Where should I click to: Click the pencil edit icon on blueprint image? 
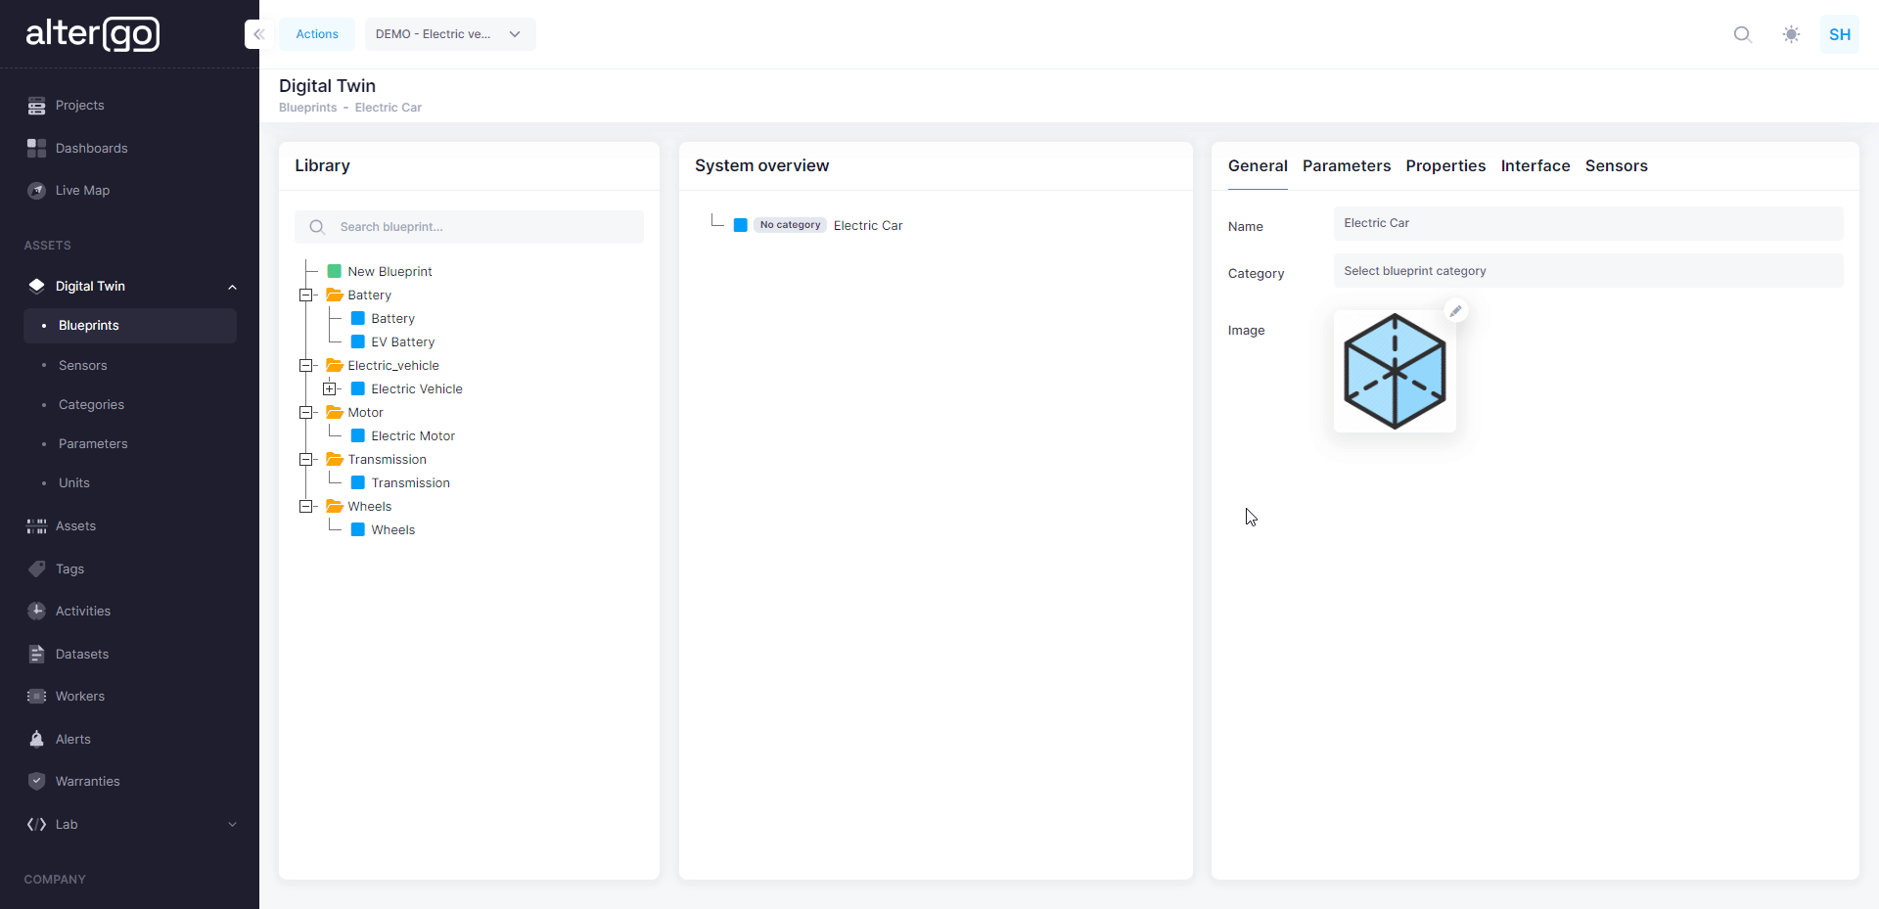(x=1456, y=311)
